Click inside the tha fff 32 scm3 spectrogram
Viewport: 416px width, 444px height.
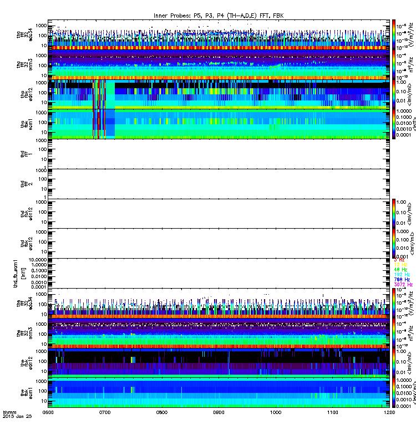[219, 64]
